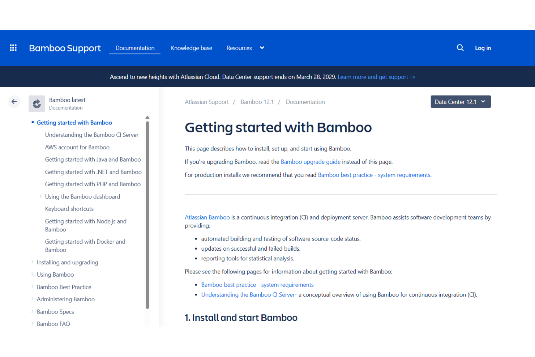Click the Getting started with Bamboo heading

point(278,128)
